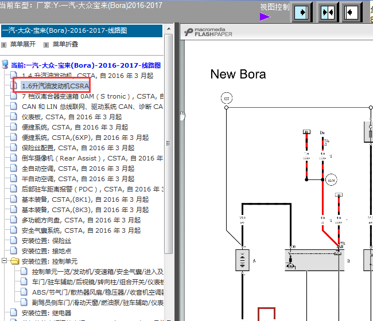Open 安装位置: 接地点 entry

click(x=46, y=251)
